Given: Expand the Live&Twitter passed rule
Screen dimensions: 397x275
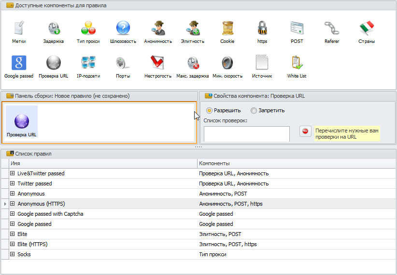Looking at the screenshot, I should tap(13, 173).
